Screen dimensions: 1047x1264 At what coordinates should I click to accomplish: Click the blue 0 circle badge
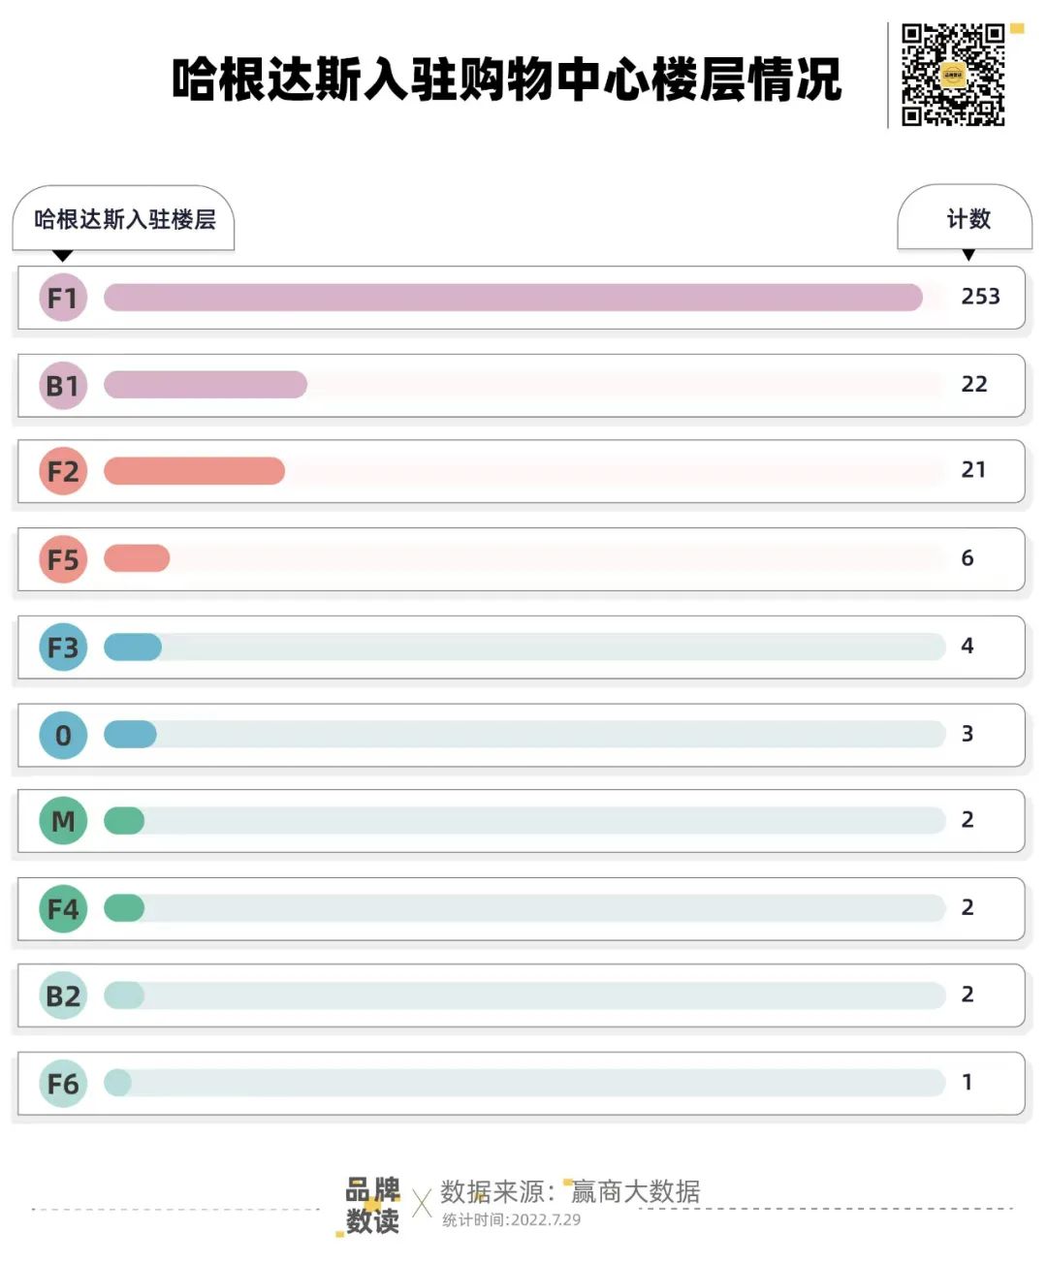63,736
